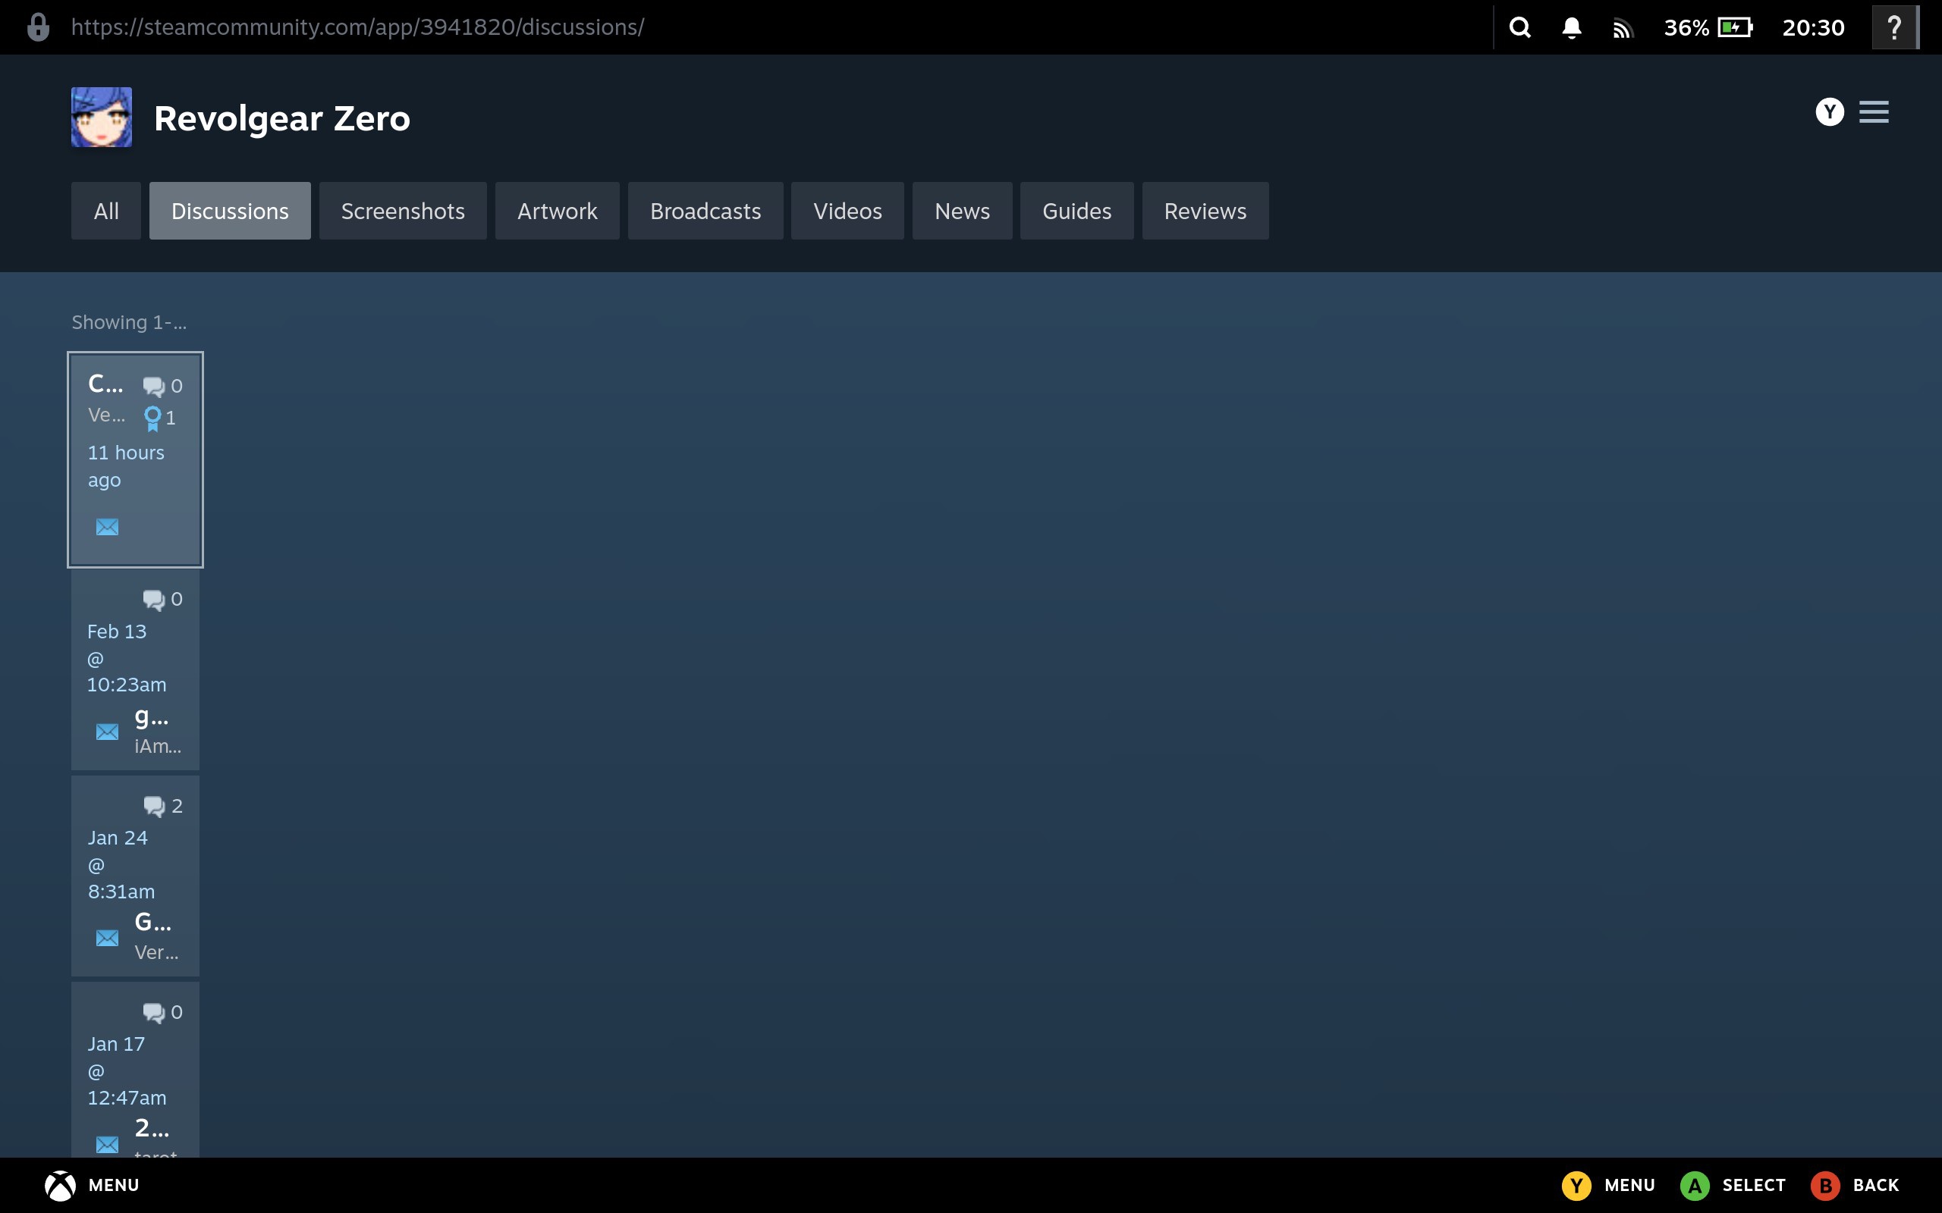
Task: Select the Guides tab
Action: 1076,211
